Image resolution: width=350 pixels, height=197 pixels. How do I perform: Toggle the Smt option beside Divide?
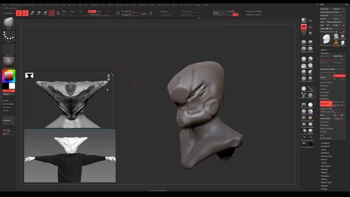point(339,76)
